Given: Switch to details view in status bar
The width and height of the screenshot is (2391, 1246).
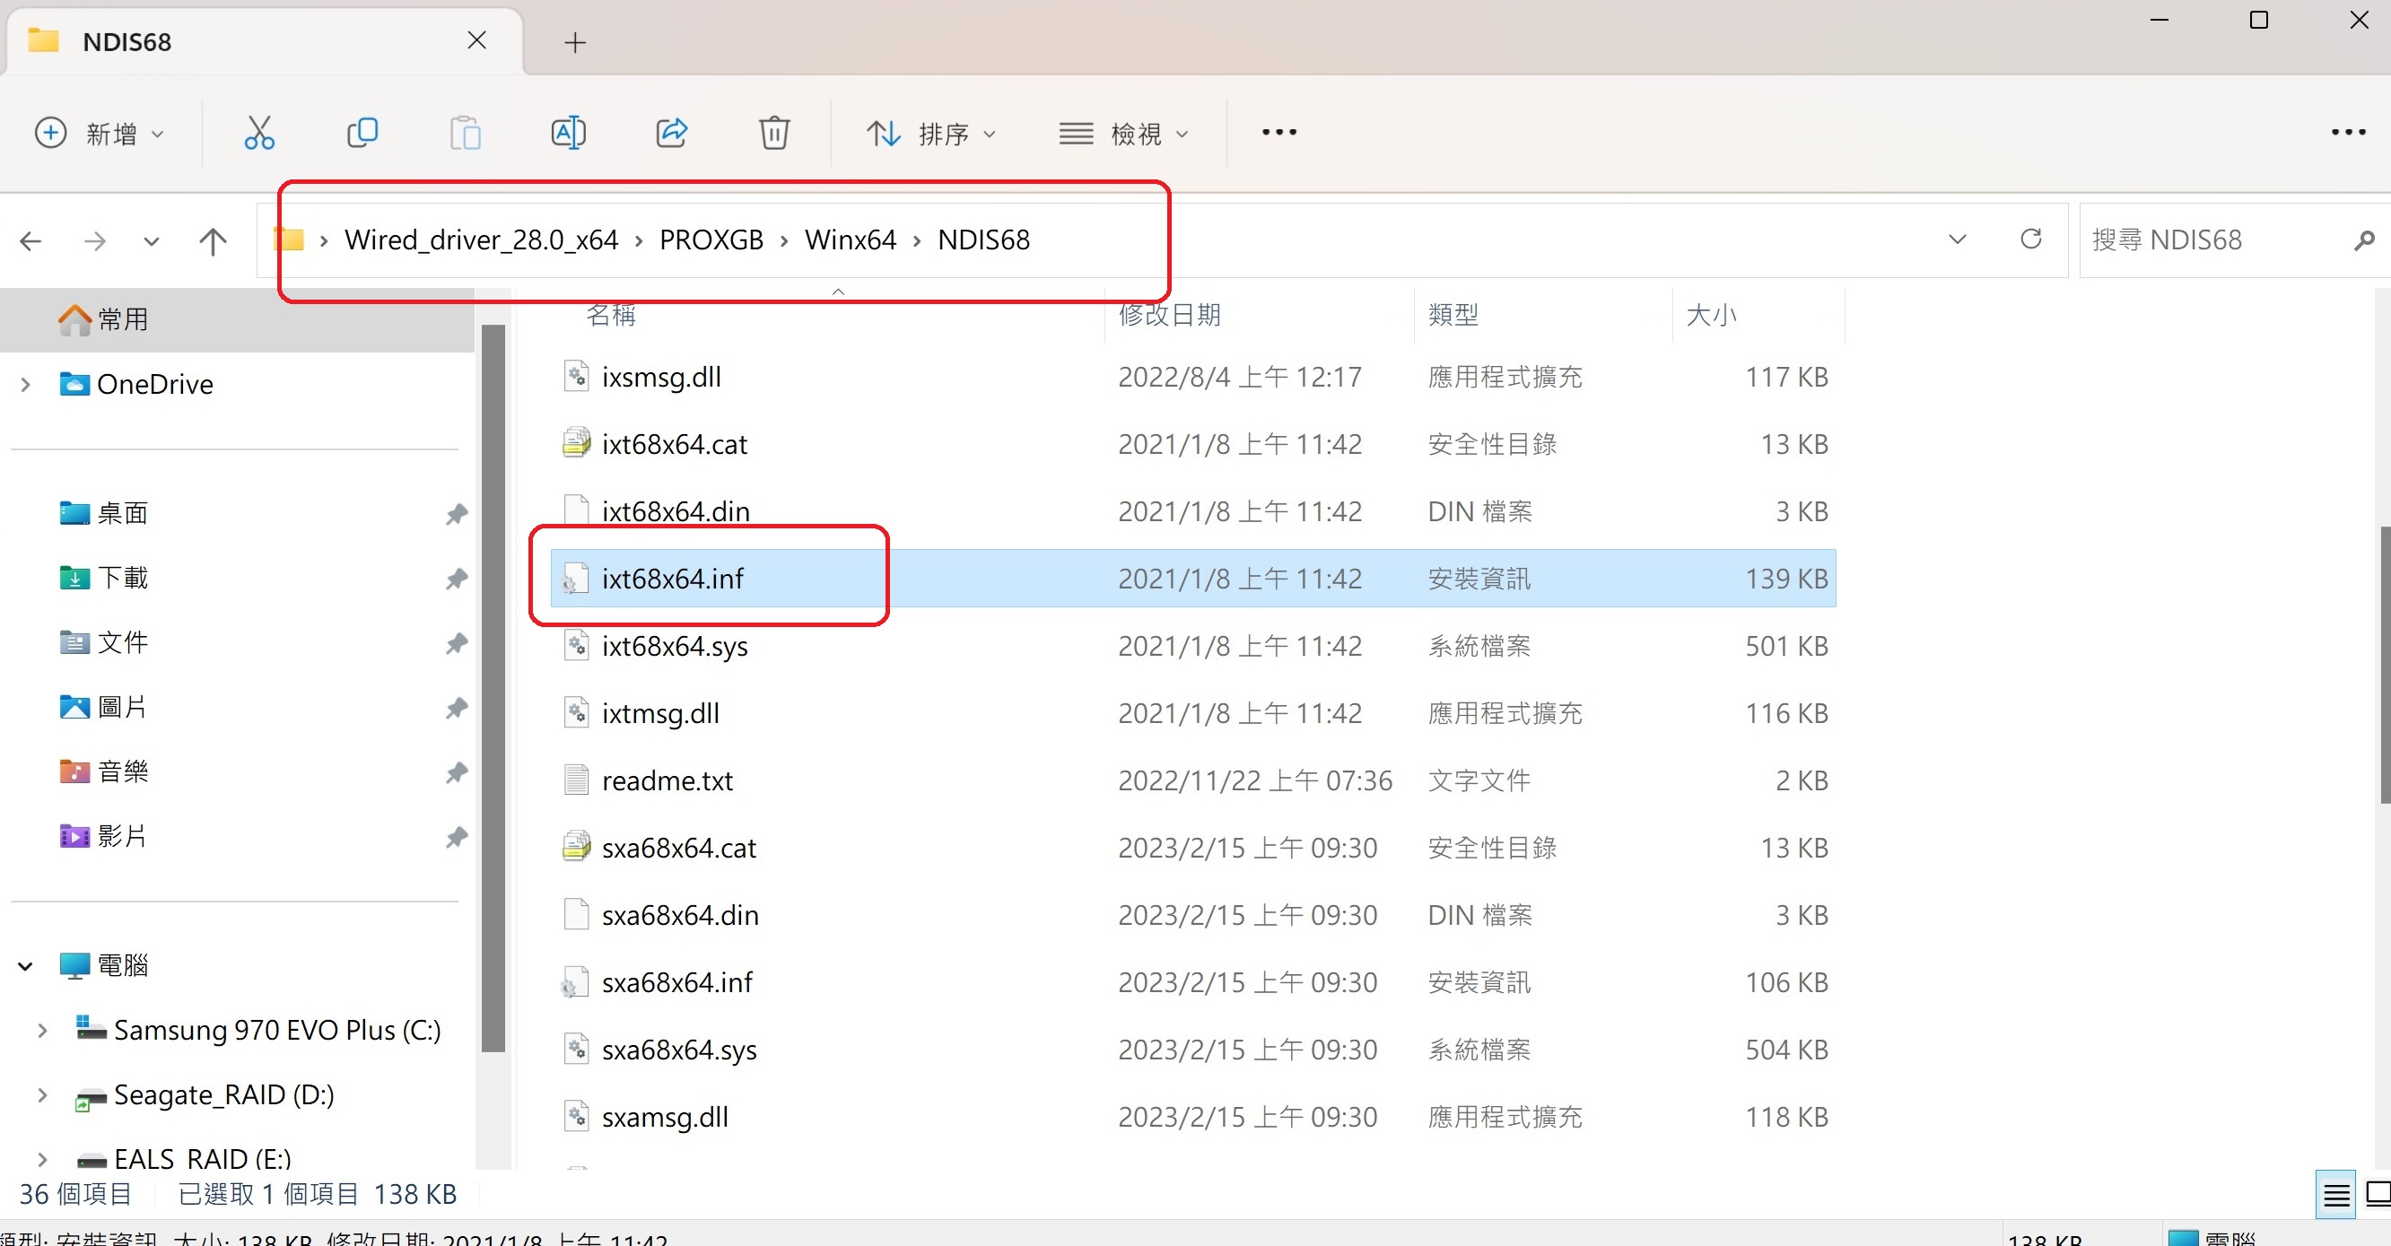Looking at the screenshot, I should point(2337,1194).
